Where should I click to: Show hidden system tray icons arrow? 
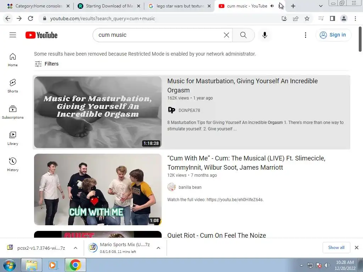point(301,265)
